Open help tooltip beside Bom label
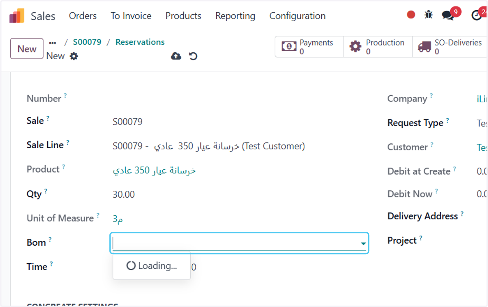Screen dimensions: 488x307 [x=50, y=240]
